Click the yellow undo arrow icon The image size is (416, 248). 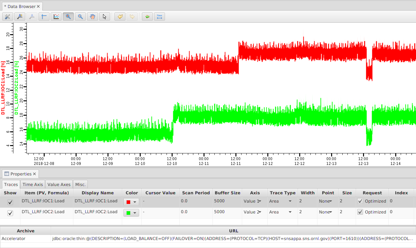click(120, 17)
